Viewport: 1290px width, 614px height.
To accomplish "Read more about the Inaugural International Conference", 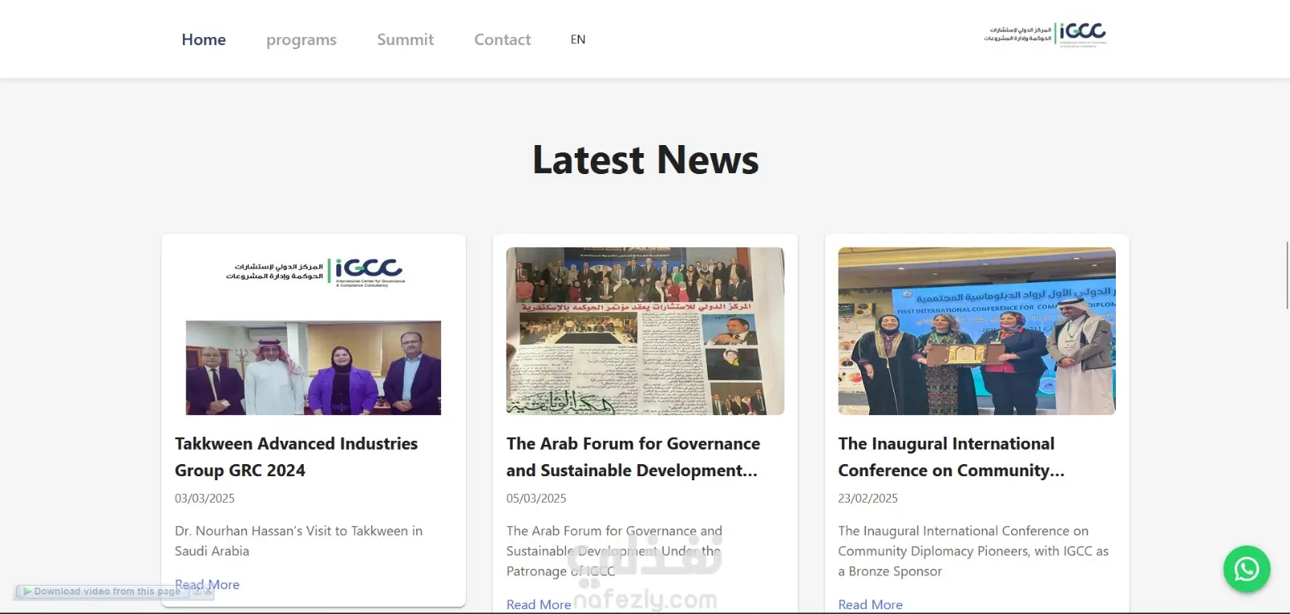I will tap(870, 604).
